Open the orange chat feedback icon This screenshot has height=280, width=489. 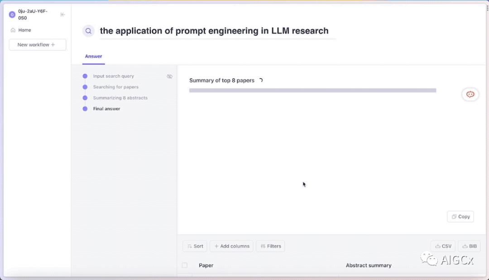470,94
